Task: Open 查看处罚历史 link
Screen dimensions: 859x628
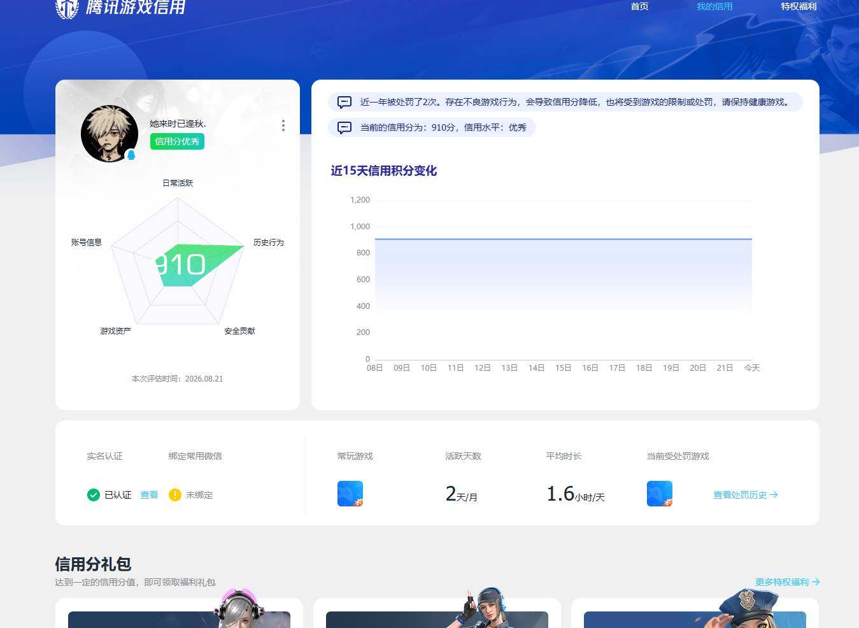Action: (746, 495)
